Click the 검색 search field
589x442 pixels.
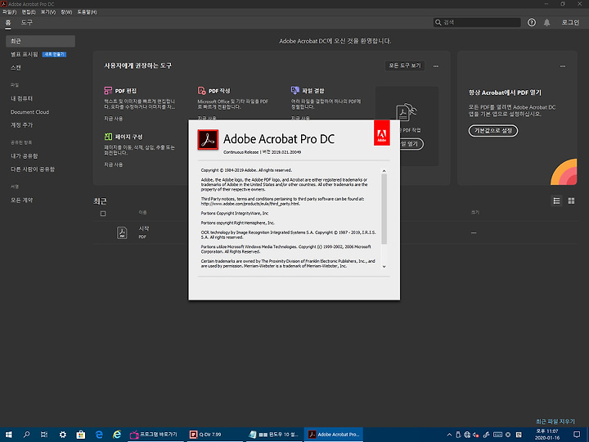click(x=477, y=23)
